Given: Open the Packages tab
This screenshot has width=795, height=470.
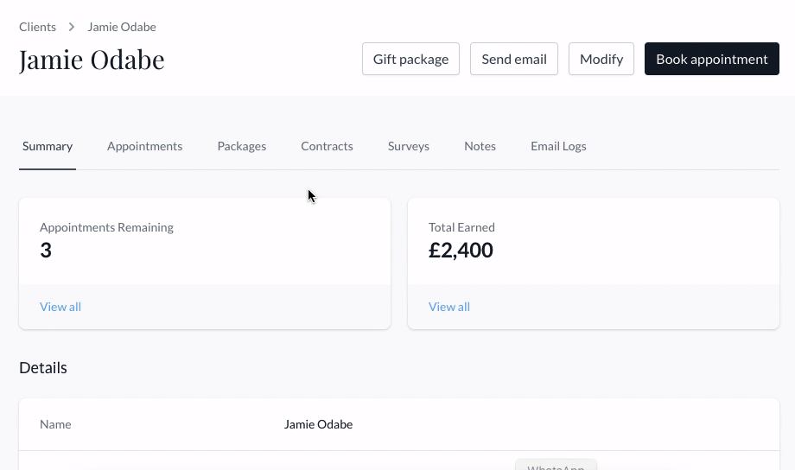Looking at the screenshot, I should coord(242,146).
